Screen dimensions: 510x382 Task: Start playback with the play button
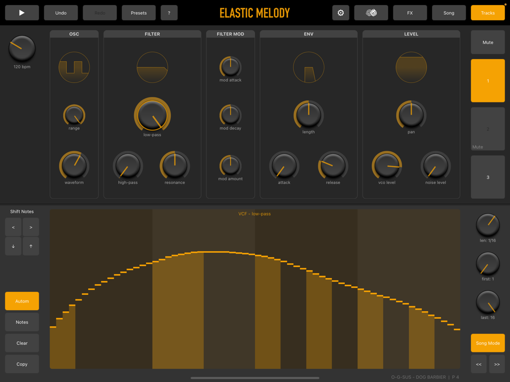click(22, 13)
